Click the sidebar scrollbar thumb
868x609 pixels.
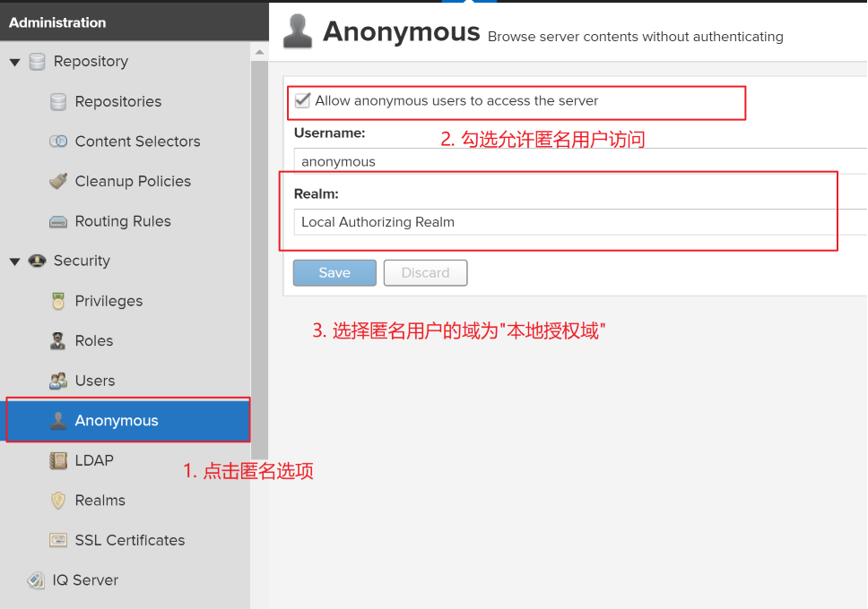tap(259, 260)
